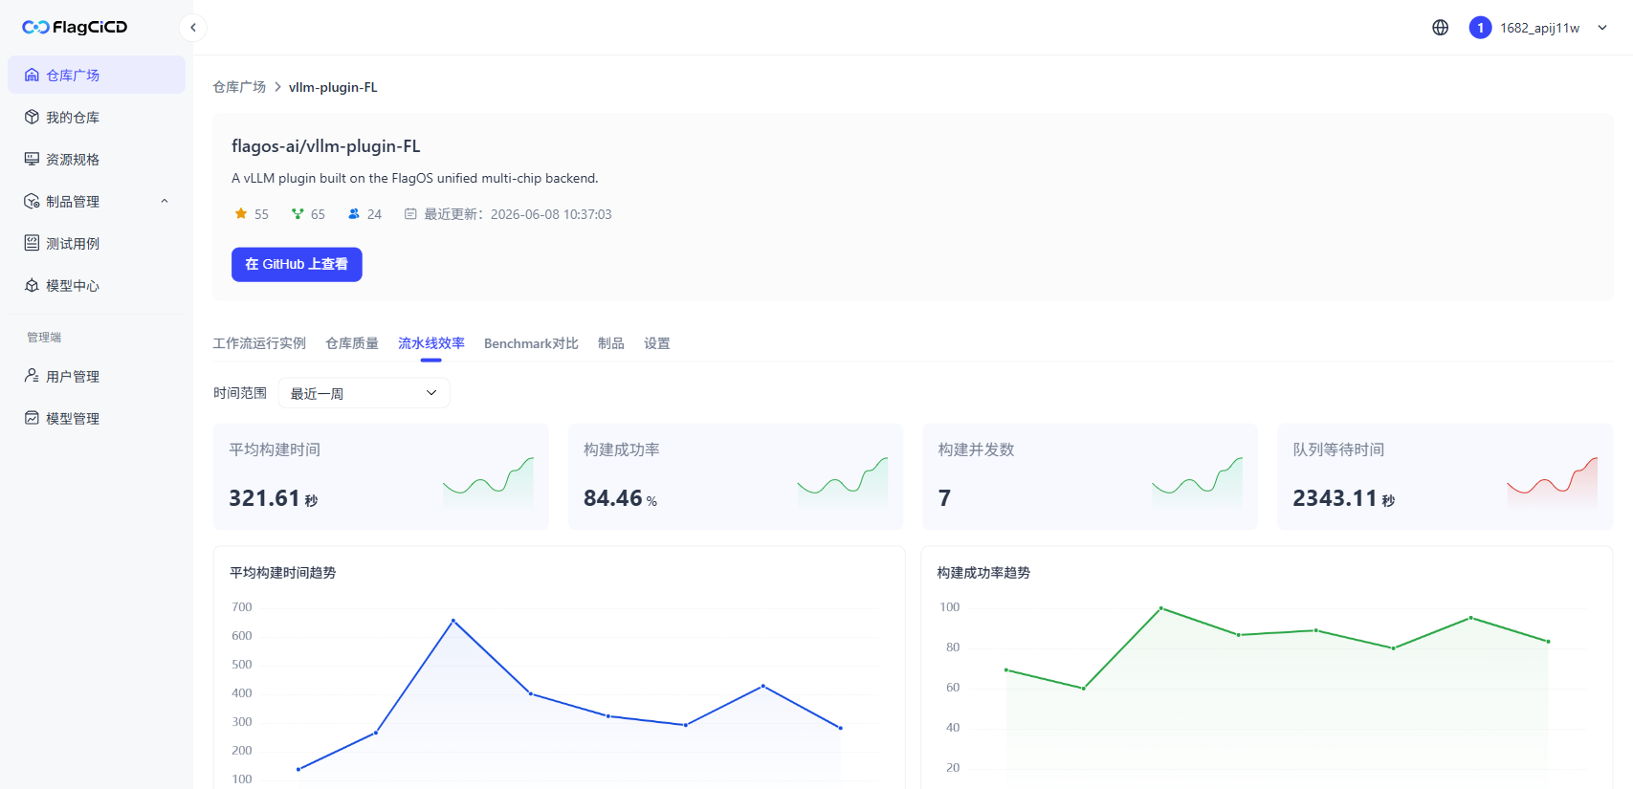Switch to the Benchmark对比 tab
This screenshot has width=1633, height=789.
click(531, 343)
